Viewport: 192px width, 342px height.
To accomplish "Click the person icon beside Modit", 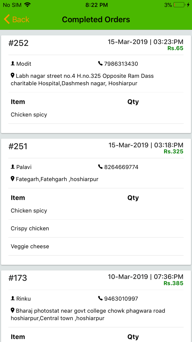I will tap(13, 64).
